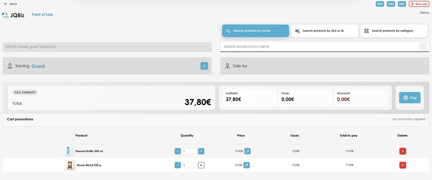Click the SALE SUMMARY badge
Image resolution: width=432 pixels, height=180 pixels.
pyautogui.click(x=25, y=92)
